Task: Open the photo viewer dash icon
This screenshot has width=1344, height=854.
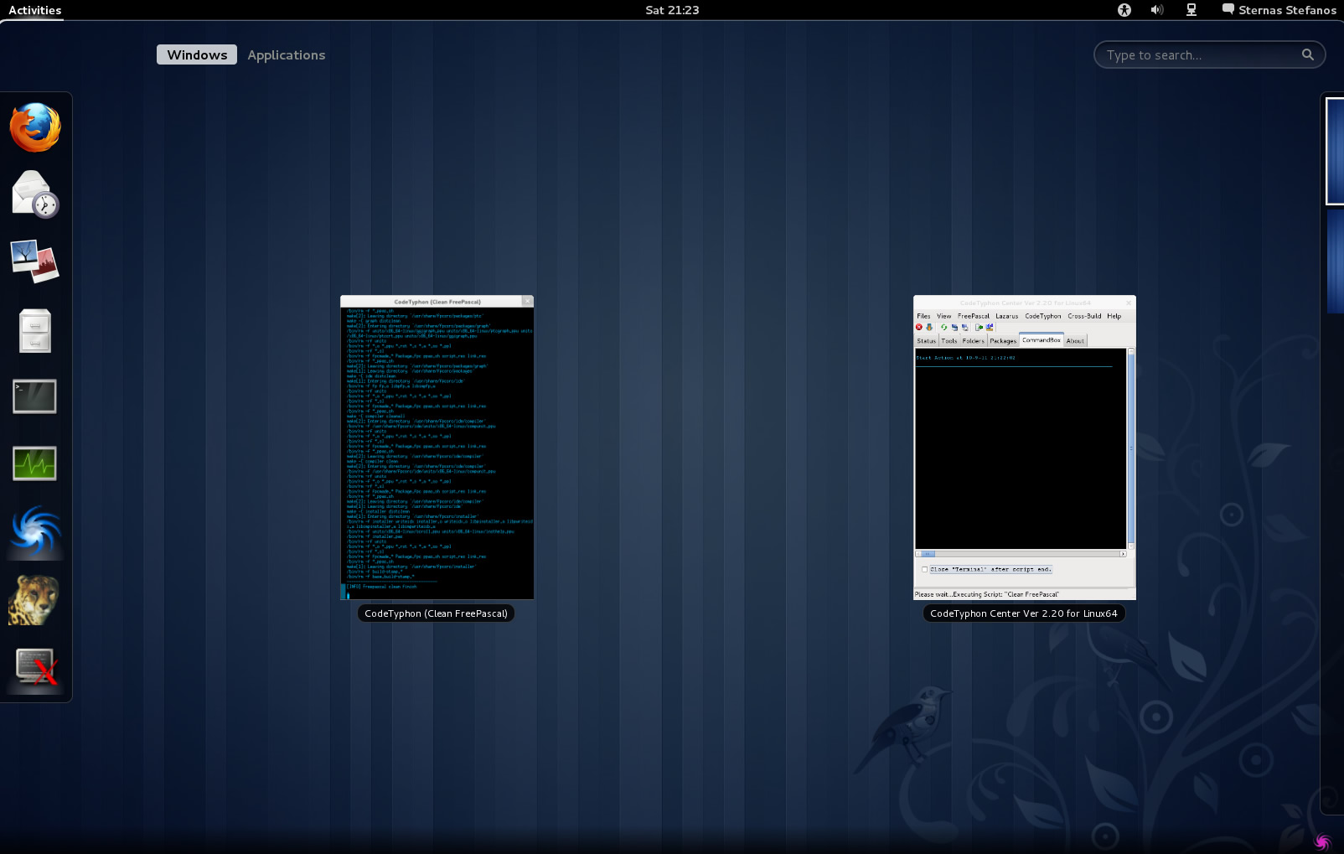Action: tap(35, 261)
